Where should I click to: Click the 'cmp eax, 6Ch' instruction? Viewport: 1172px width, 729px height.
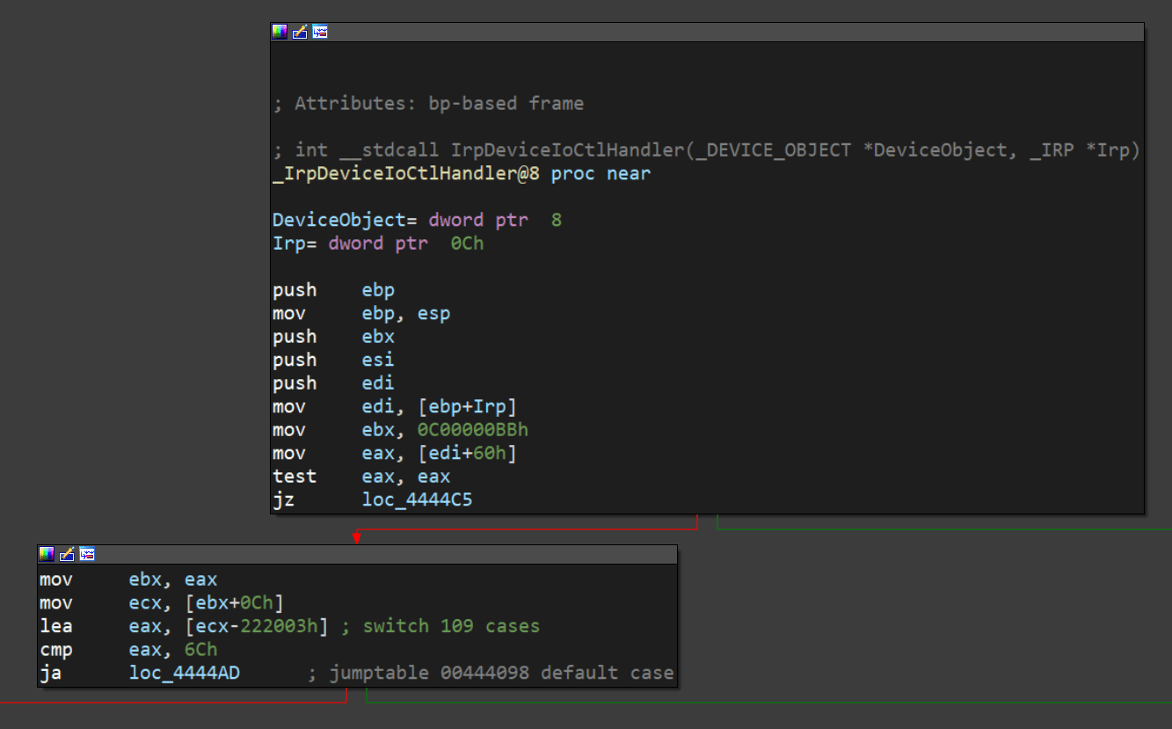click(x=128, y=650)
